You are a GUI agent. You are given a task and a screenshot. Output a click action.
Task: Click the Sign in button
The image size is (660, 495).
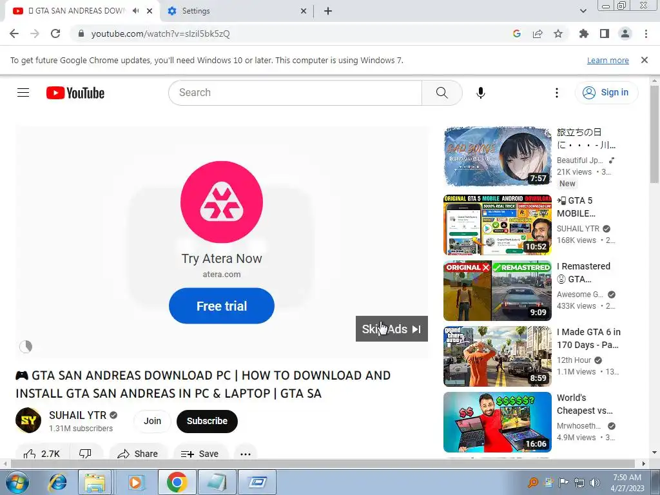[606, 93]
